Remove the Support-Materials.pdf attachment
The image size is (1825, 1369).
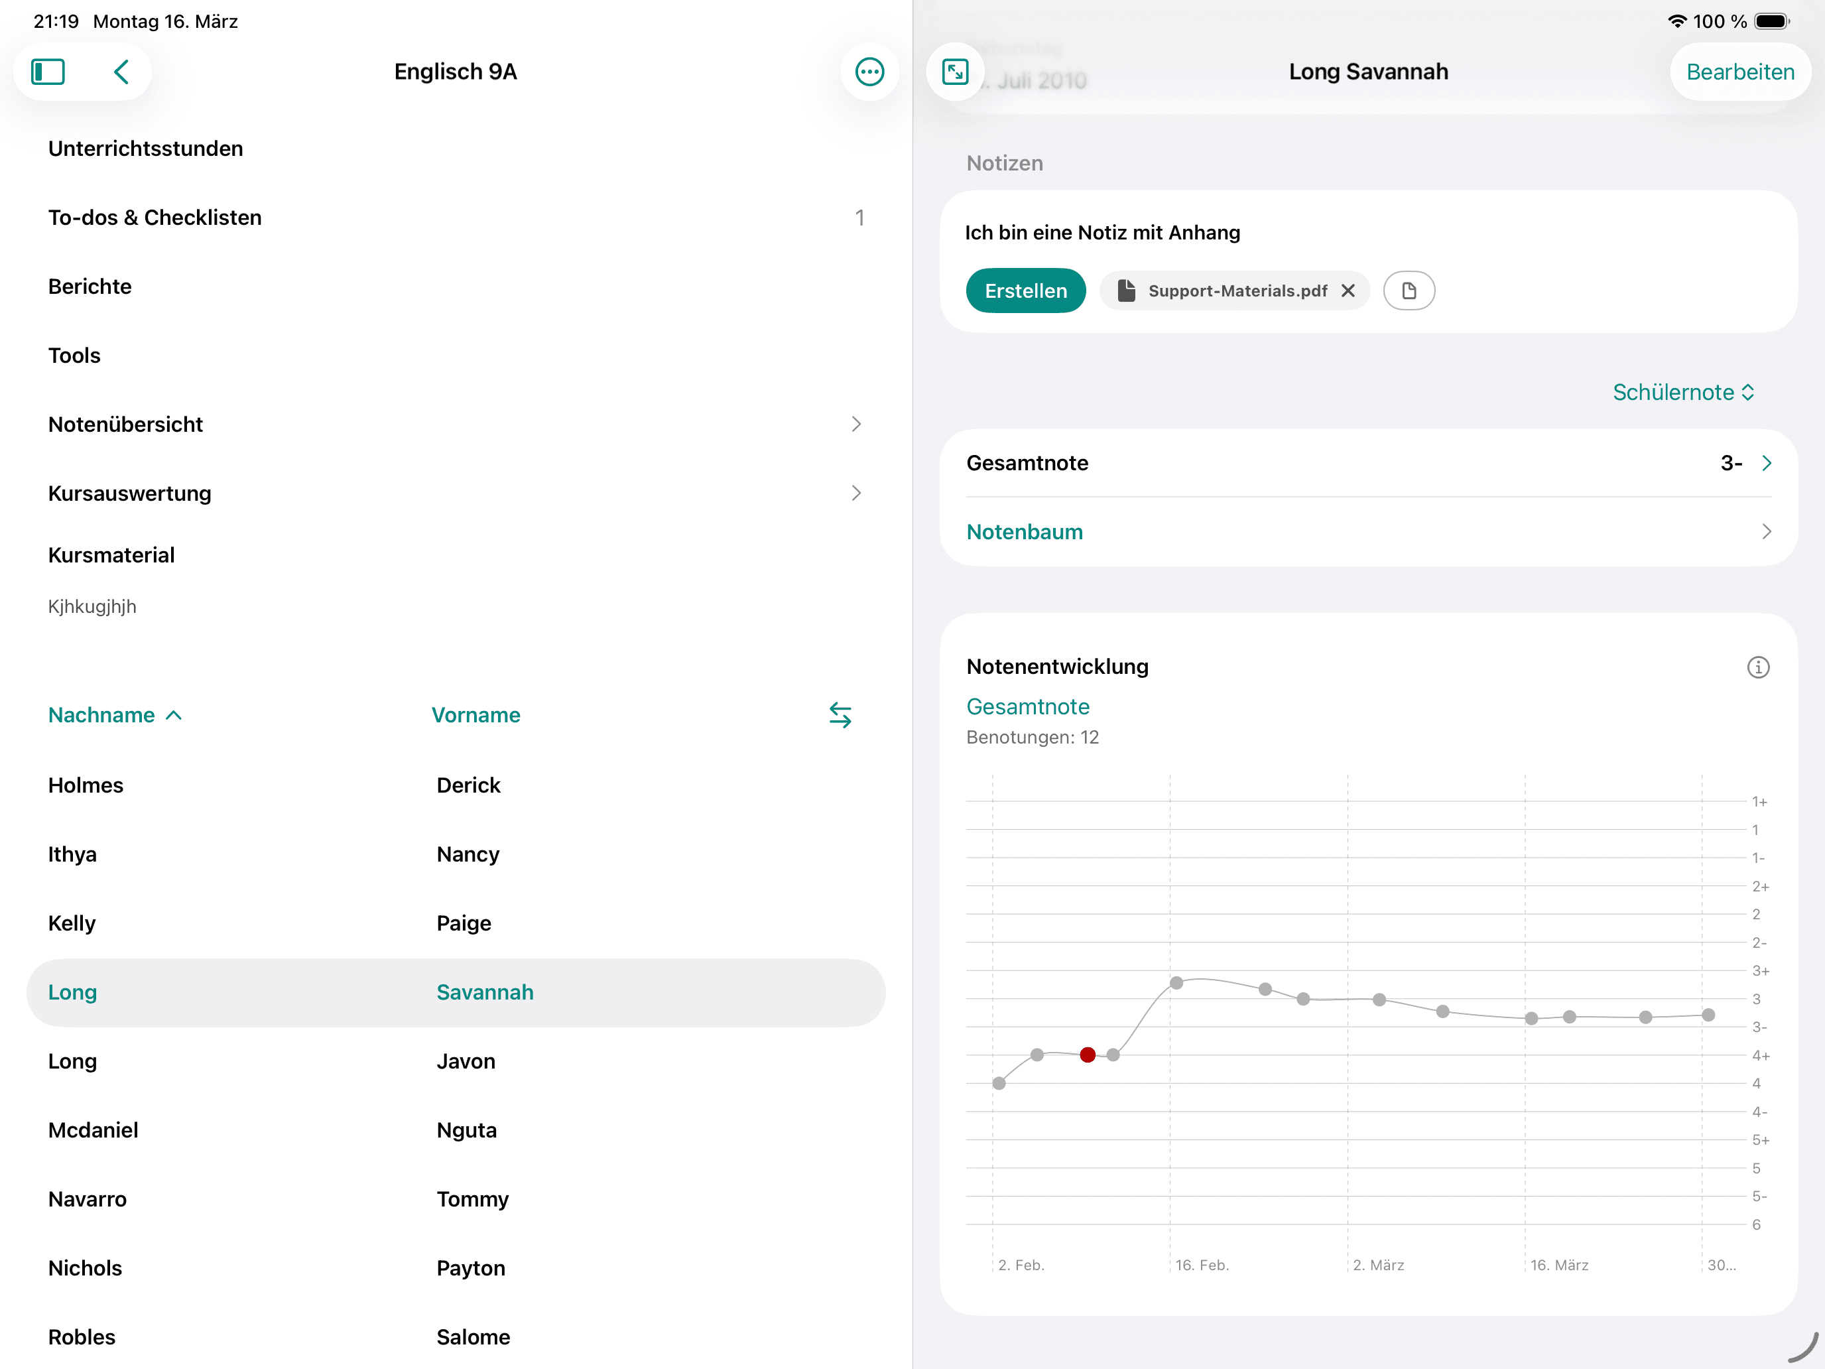point(1348,291)
